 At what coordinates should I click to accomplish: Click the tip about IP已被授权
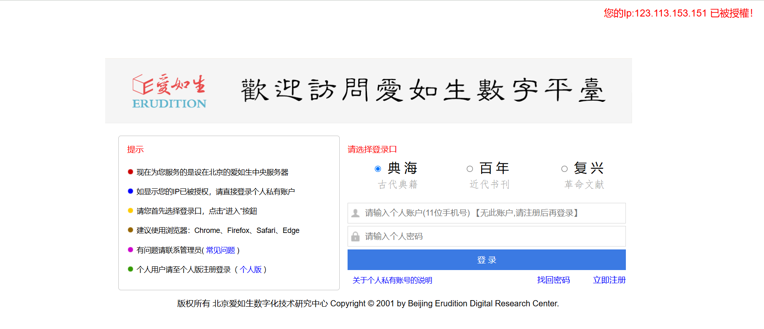(x=216, y=192)
